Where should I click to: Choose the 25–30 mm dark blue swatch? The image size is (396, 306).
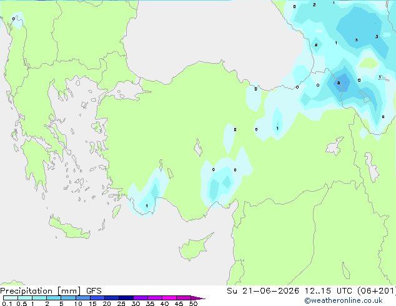point(126,298)
